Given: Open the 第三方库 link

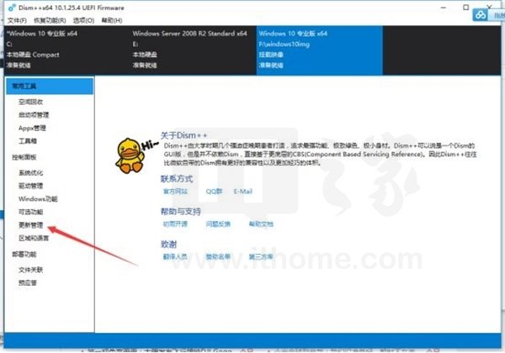Looking at the screenshot, I should (x=261, y=256).
